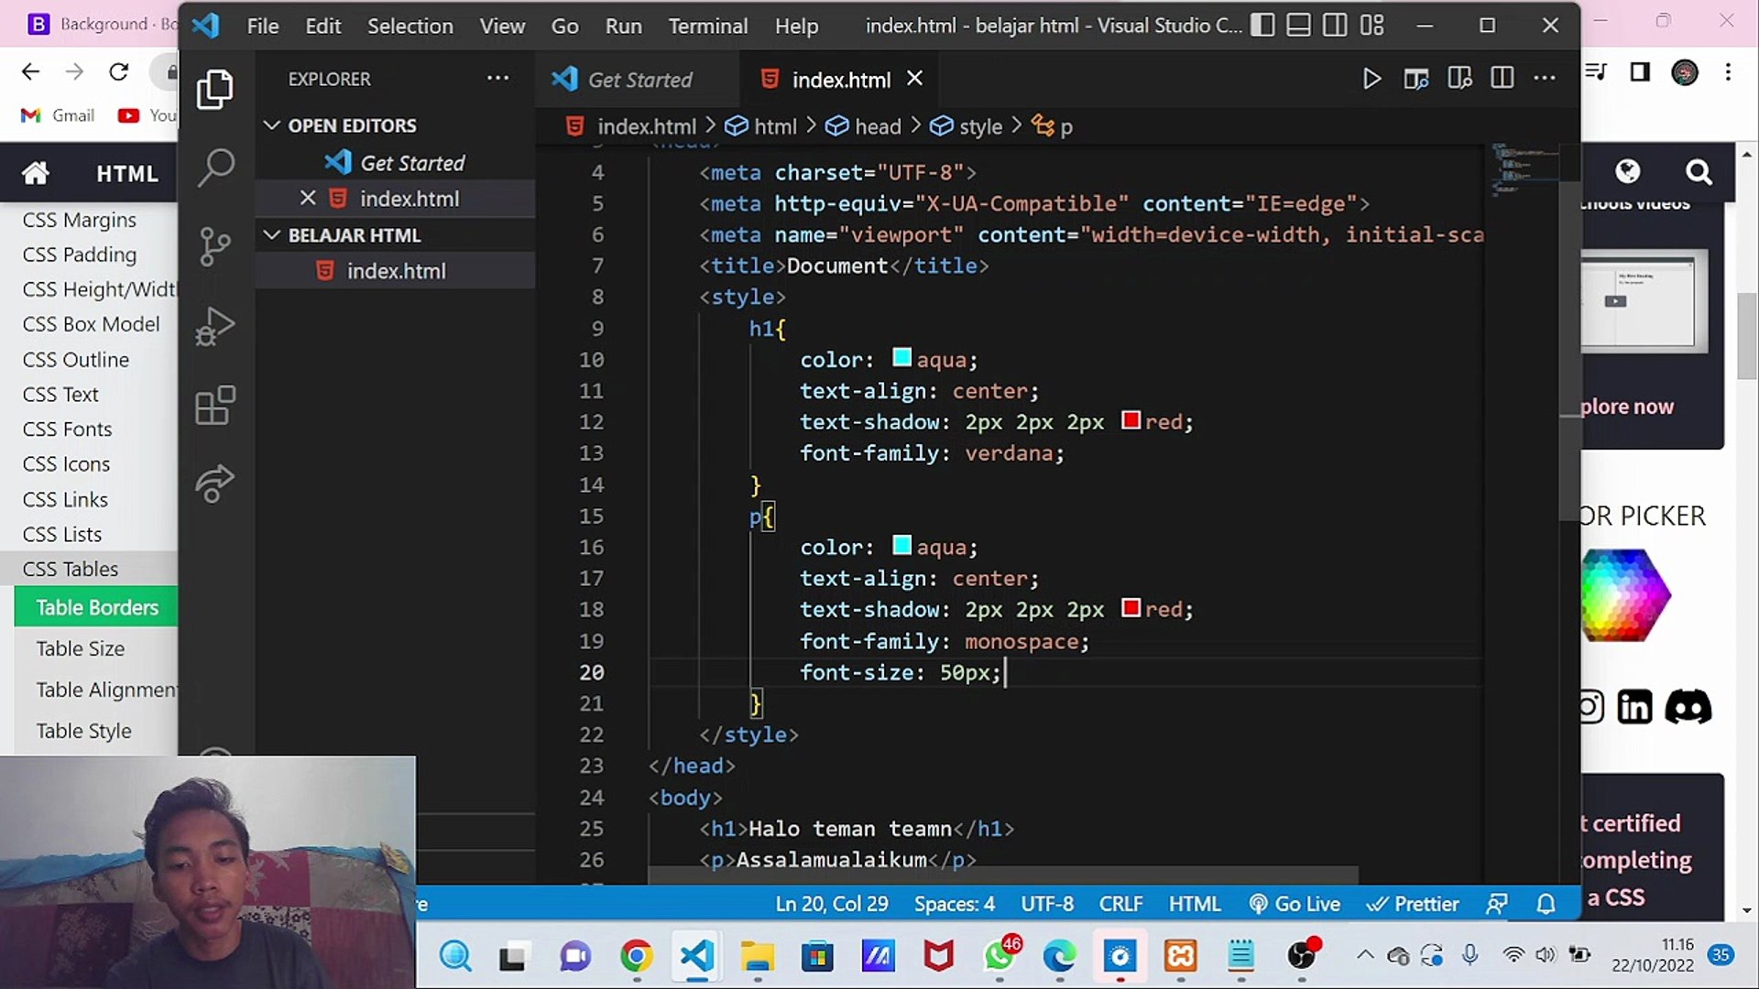Screen dimensions: 1759x989
Task: Collapse the BELAJAR HTML folder section
Action: click(272, 235)
